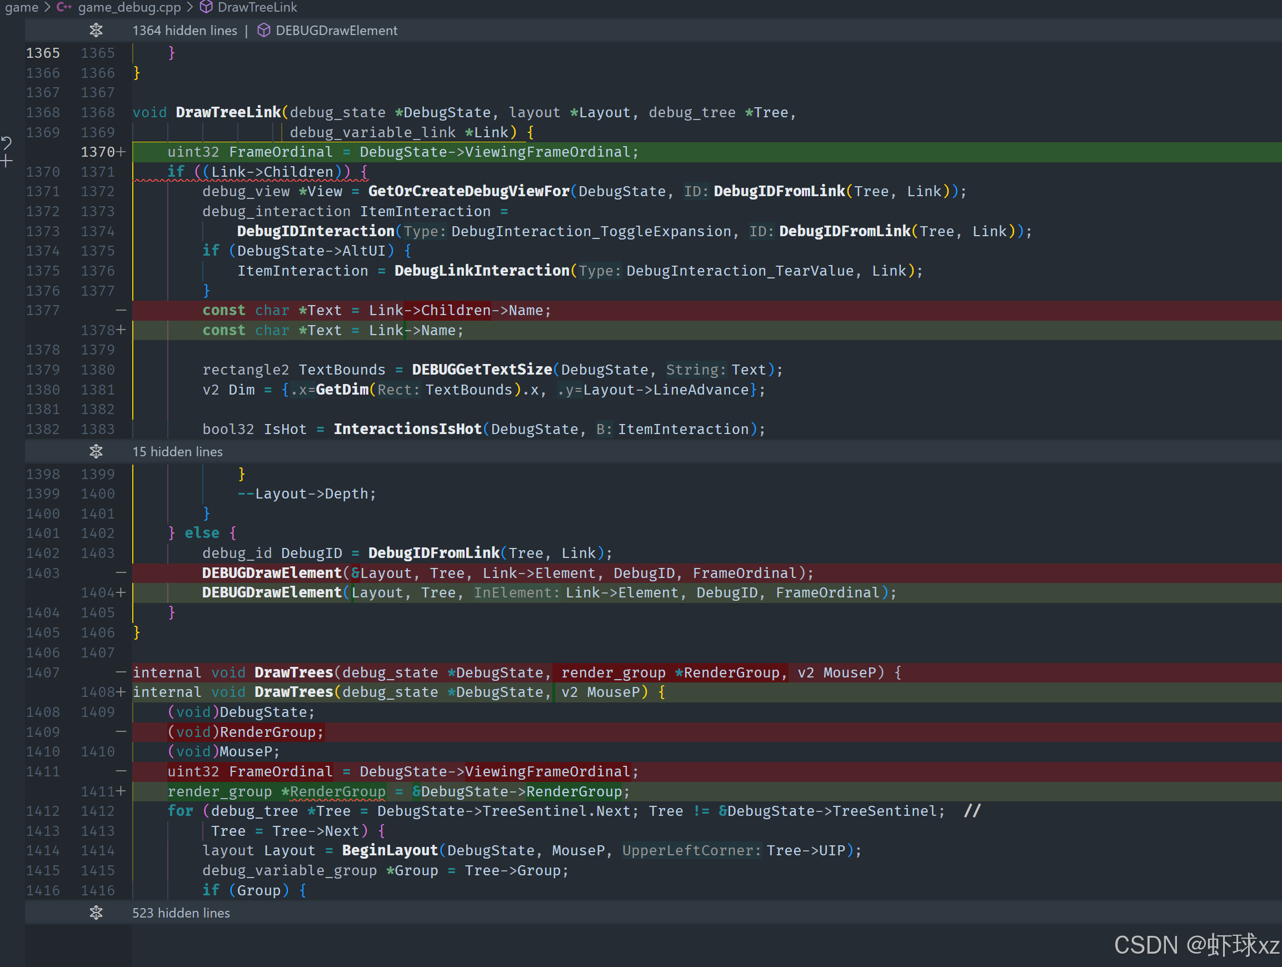Click the cube symbol icon before DrawTreeLink breadcrumb
The height and width of the screenshot is (967, 1282).
(206, 7)
